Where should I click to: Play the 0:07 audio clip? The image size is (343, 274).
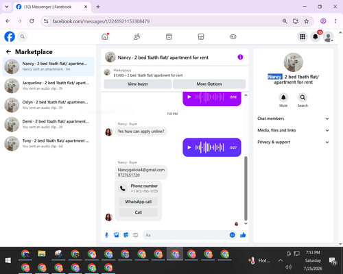tap(189, 147)
